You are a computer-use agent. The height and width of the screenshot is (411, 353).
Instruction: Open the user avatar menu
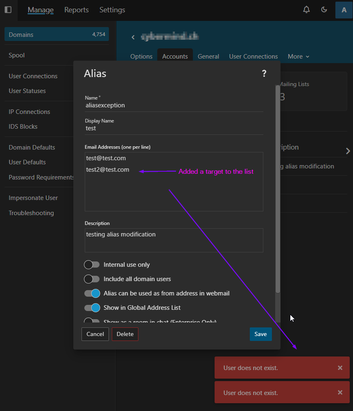(x=344, y=10)
